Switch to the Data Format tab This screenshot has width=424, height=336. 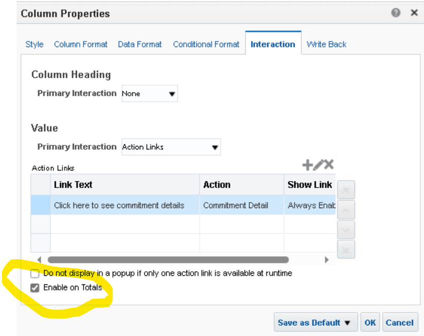point(140,44)
